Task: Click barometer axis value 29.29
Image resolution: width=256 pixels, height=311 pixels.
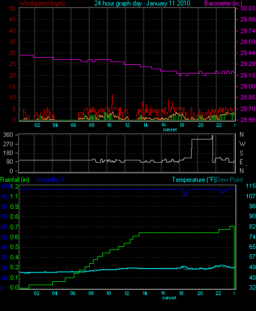Action: [x=248, y=64]
